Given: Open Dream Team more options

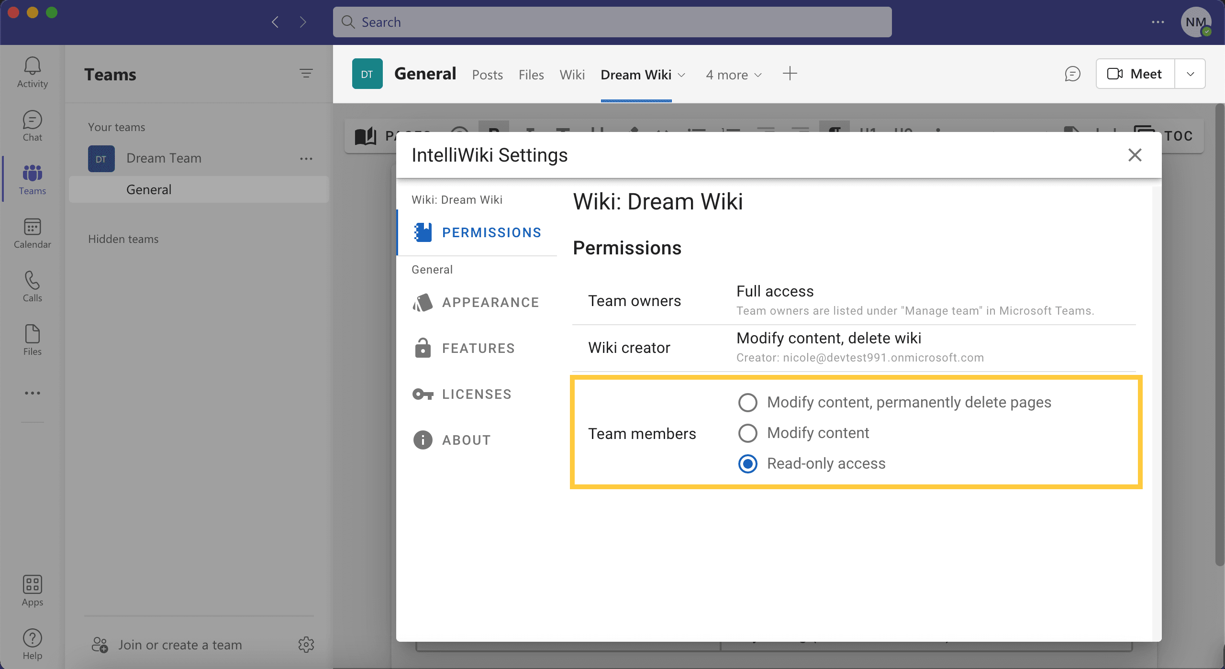Looking at the screenshot, I should click(306, 159).
